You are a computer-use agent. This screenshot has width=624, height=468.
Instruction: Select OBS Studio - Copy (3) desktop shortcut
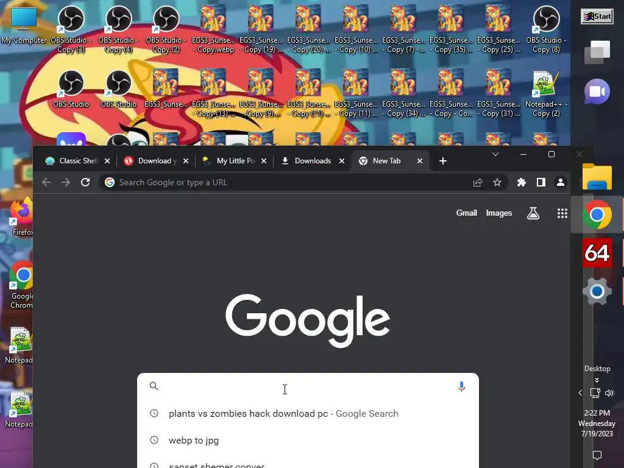71,29
